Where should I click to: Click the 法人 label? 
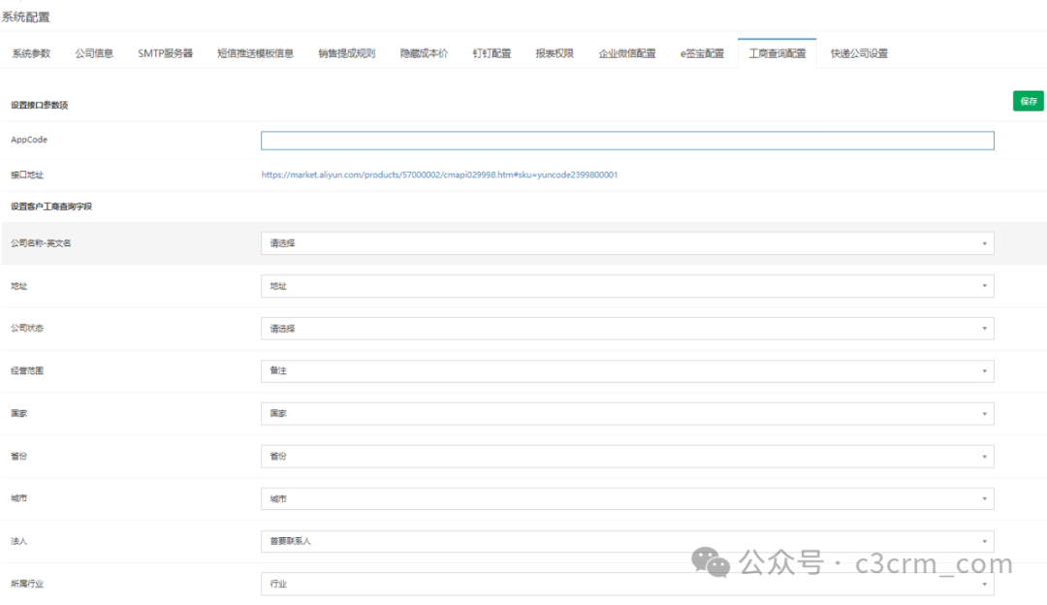coord(18,541)
